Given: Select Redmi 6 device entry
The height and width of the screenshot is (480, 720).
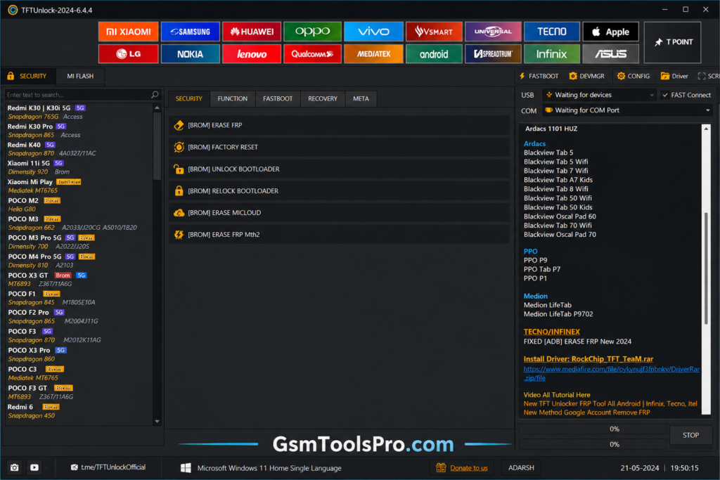Looking at the screenshot, I should coord(78,411).
